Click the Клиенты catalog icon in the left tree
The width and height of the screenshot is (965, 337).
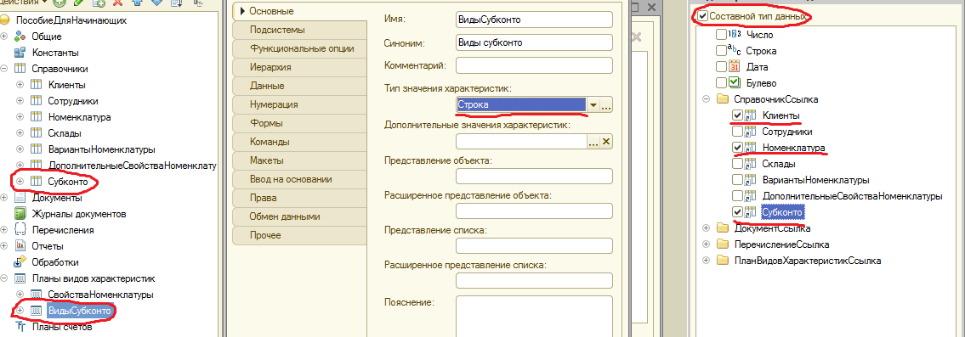pyautogui.click(x=36, y=85)
